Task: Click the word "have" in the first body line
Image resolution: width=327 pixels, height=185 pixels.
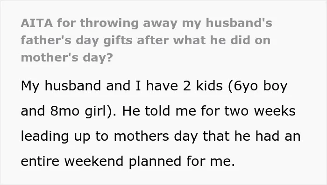Action: (162, 86)
